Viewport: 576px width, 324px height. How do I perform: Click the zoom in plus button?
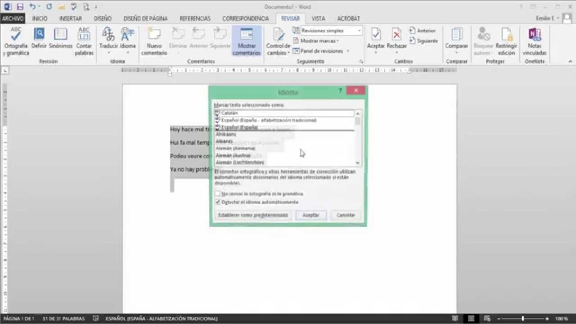[x=547, y=319]
